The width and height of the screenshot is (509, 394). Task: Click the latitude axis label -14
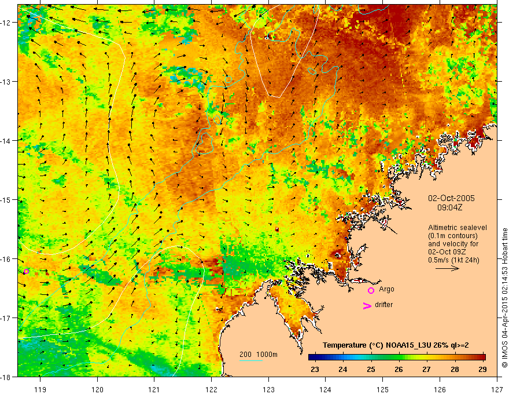[6, 141]
